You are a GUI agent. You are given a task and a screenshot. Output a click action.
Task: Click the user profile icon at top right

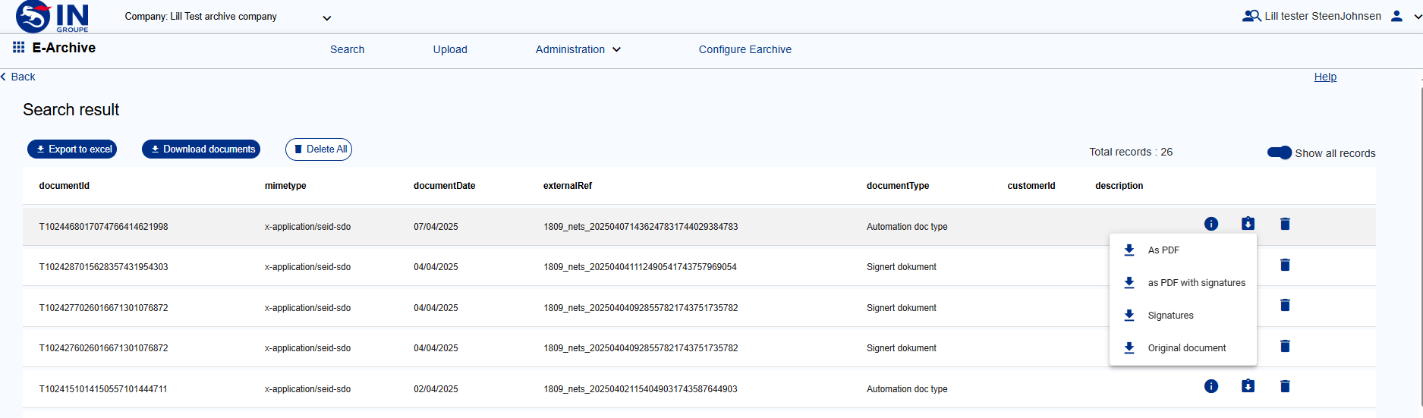pyautogui.click(x=1396, y=16)
